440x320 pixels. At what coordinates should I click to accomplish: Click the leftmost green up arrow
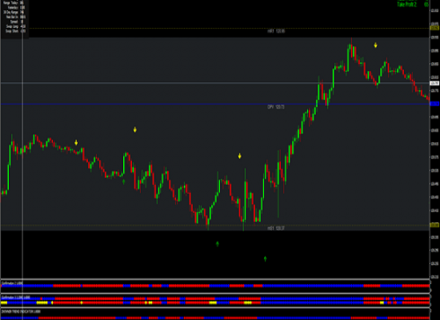tap(124, 182)
